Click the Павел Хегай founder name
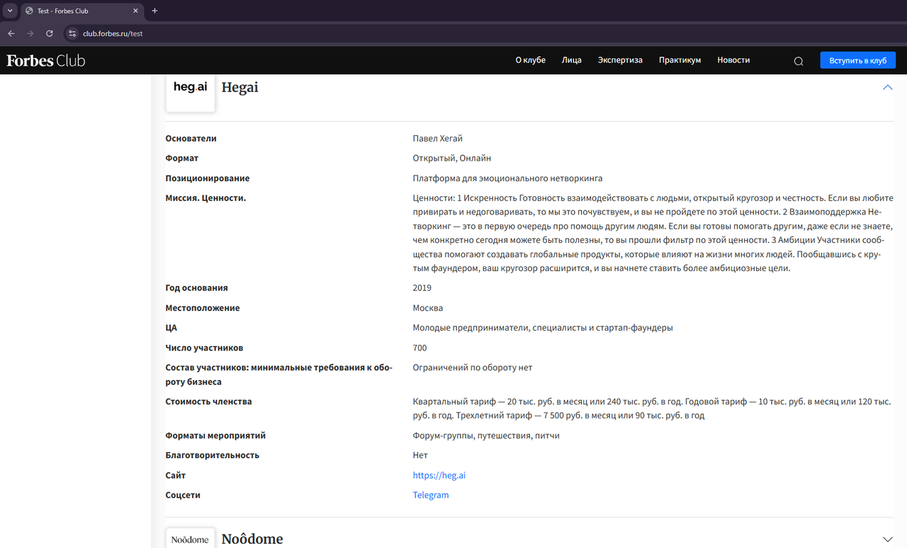Screen dimensions: 907x548 coord(438,138)
